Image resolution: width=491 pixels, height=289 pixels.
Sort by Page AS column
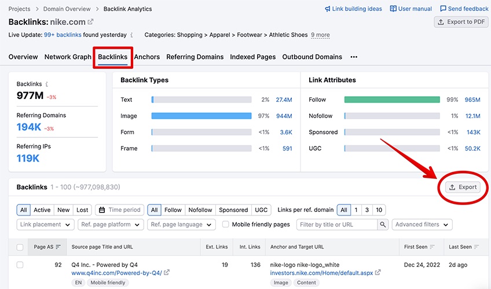click(x=47, y=247)
